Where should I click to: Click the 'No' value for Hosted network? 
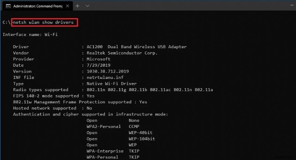[89, 108]
